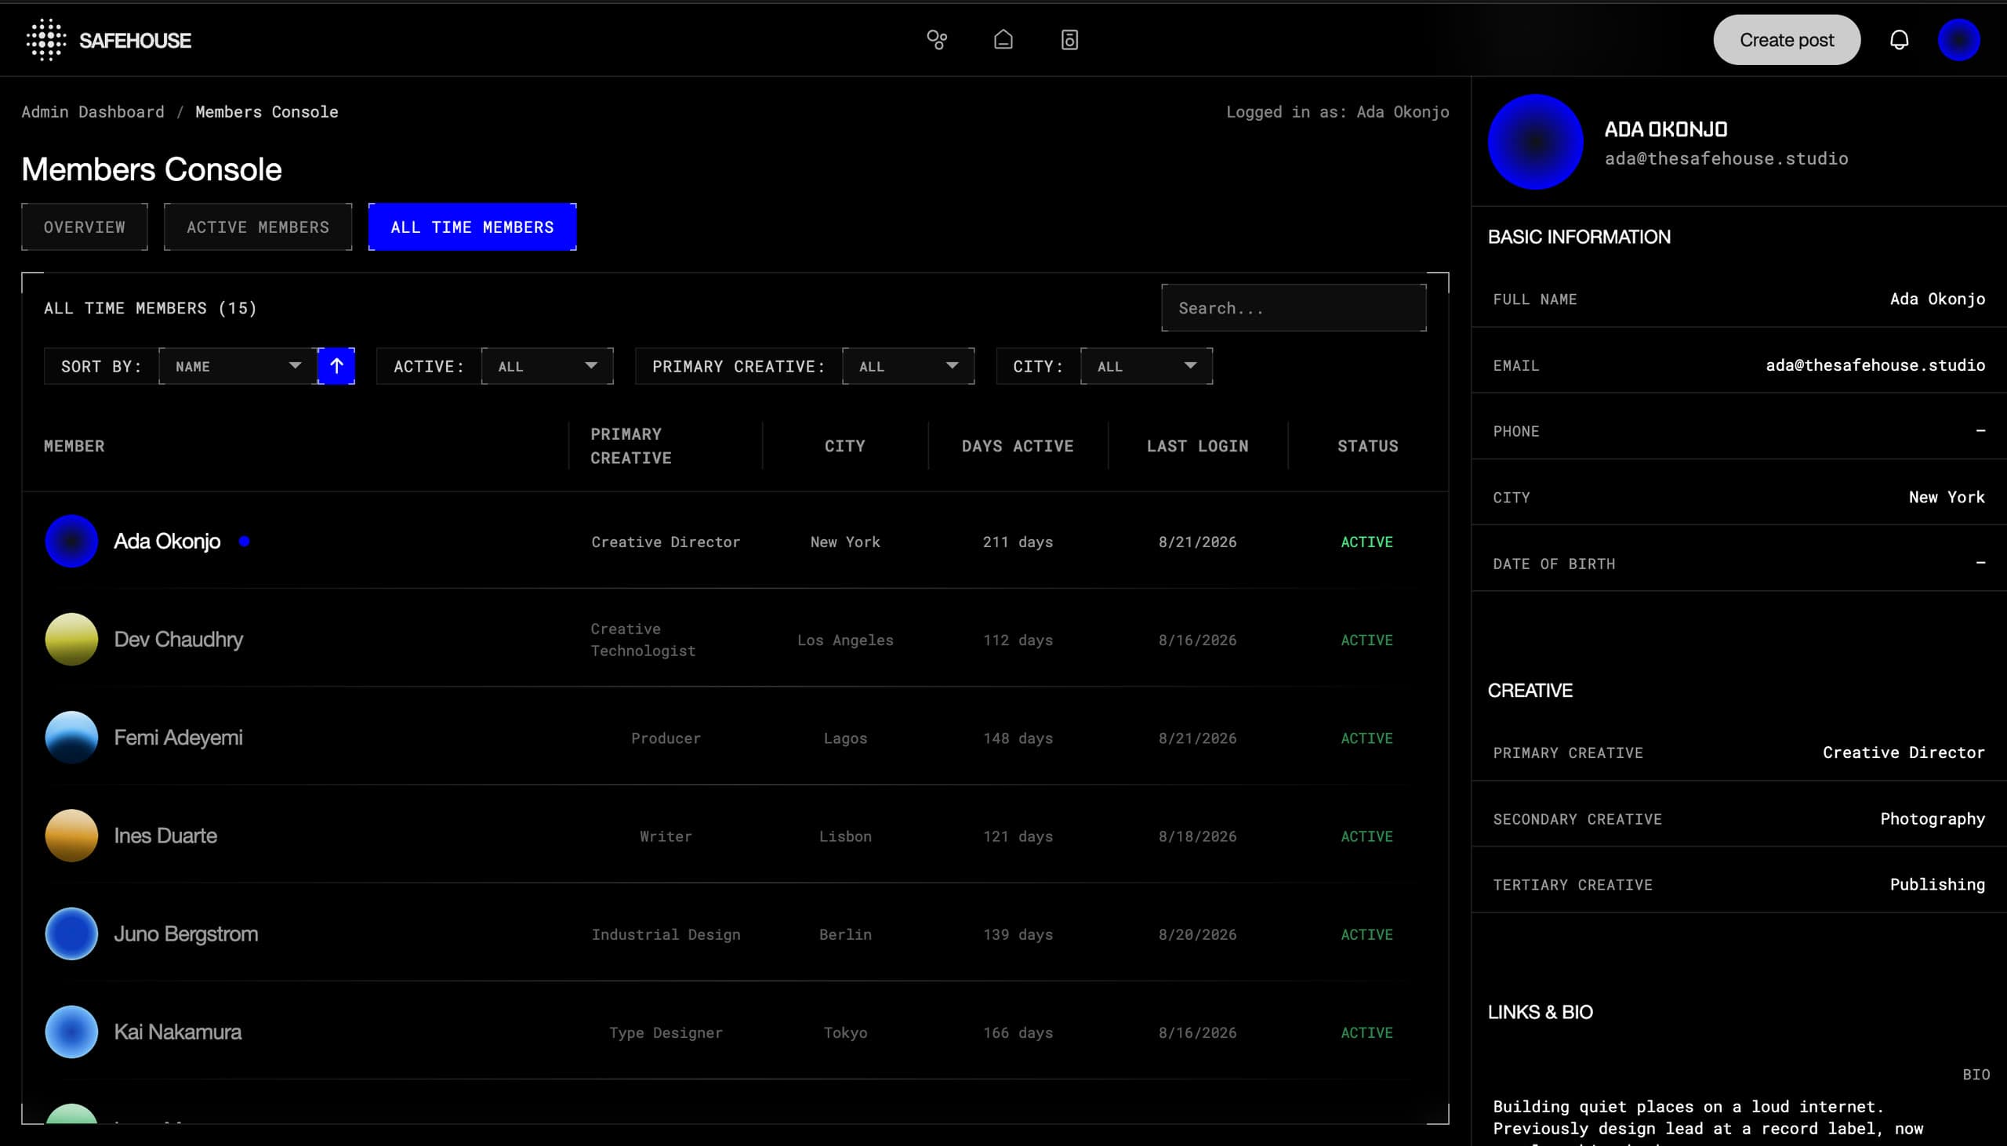Open the blue profile avatar in header
Screen dimensions: 2007x1146
click(1958, 39)
